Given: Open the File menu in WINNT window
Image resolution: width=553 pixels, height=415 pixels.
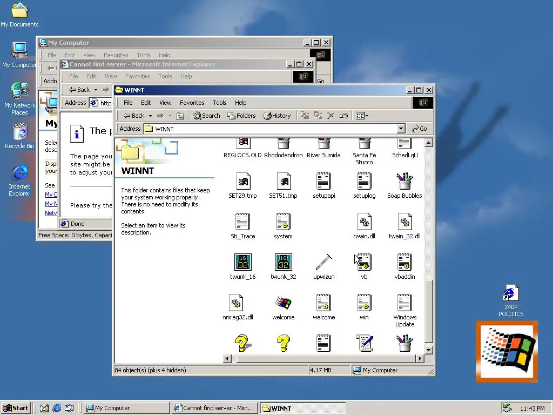Looking at the screenshot, I should click(x=128, y=103).
